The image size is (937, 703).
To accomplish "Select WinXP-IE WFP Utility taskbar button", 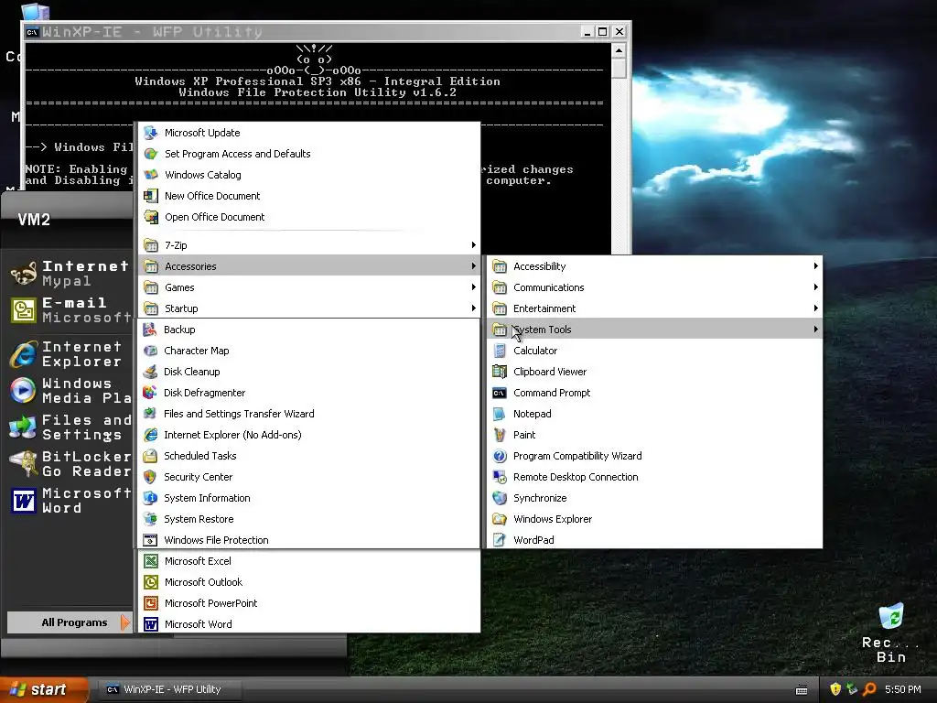I will tap(169, 689).
